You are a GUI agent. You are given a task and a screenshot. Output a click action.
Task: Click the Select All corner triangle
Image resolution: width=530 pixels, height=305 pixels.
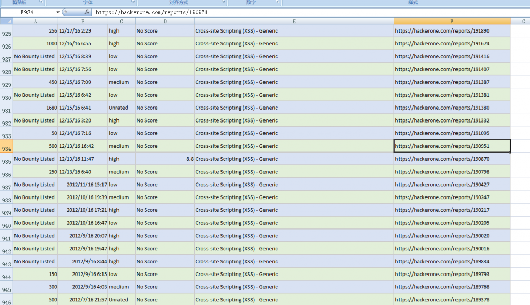6,21
